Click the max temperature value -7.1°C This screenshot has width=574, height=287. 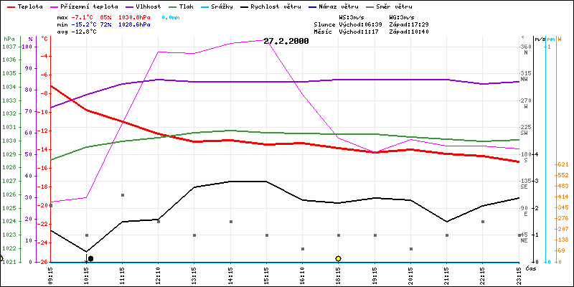(85, 17)
